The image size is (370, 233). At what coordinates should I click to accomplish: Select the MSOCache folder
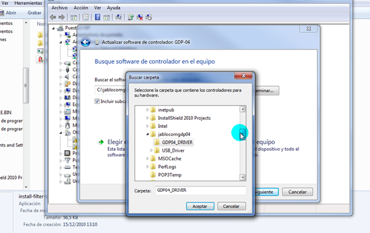(169, 159)
